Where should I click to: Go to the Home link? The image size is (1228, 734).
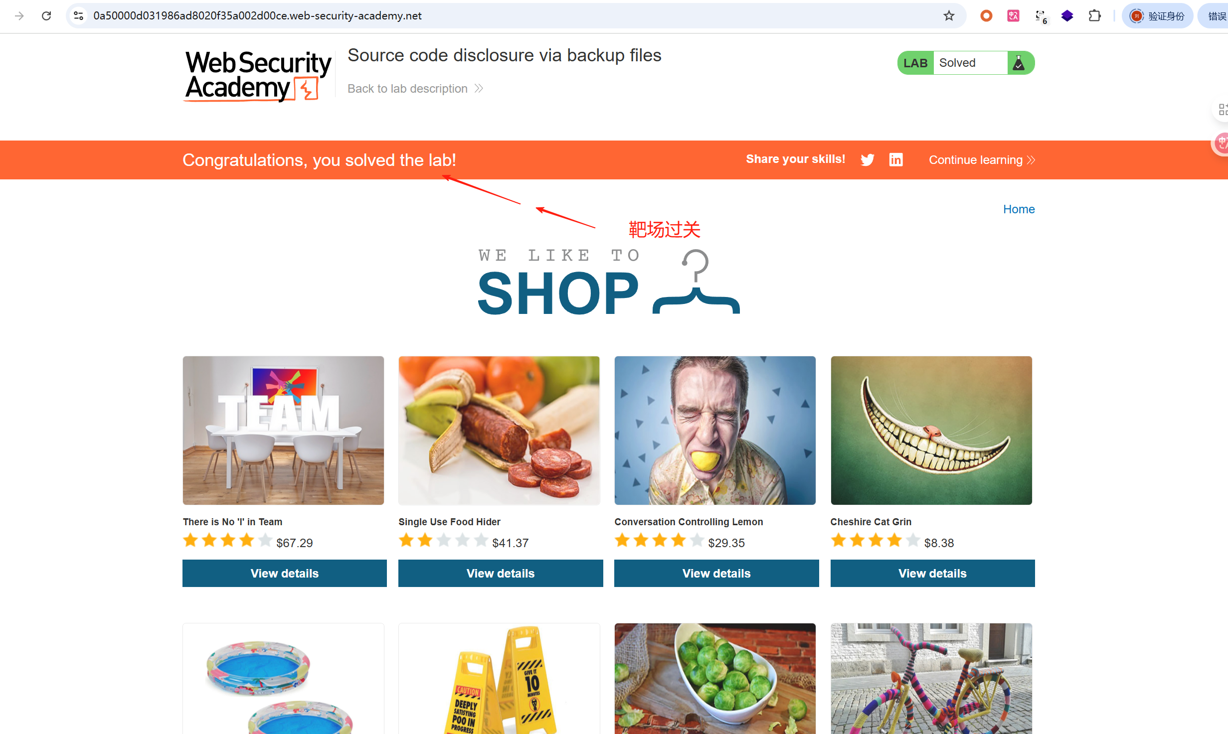(1019, 209)
